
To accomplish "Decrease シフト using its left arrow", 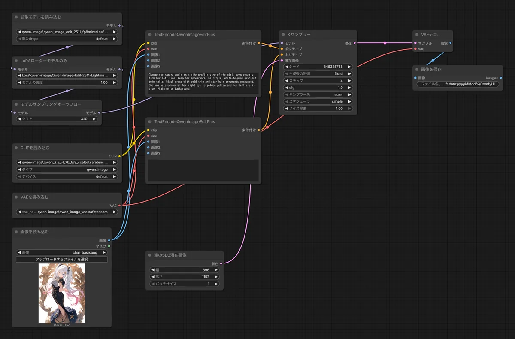I will 19,119.
